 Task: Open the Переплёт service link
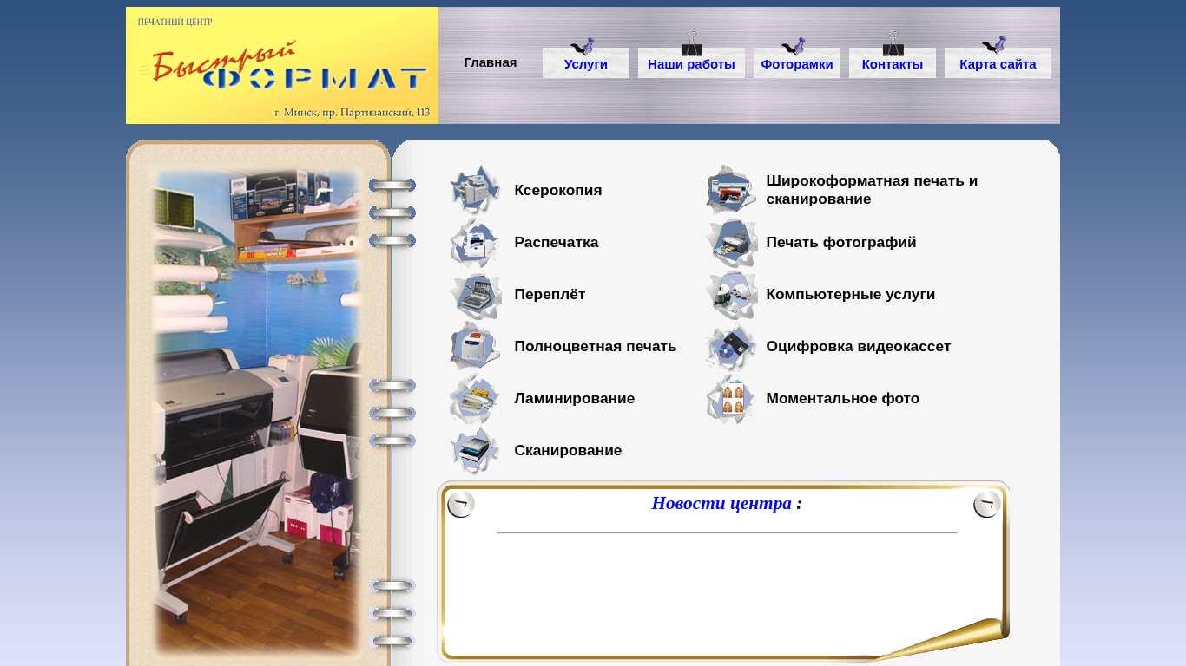pos(550,294)
